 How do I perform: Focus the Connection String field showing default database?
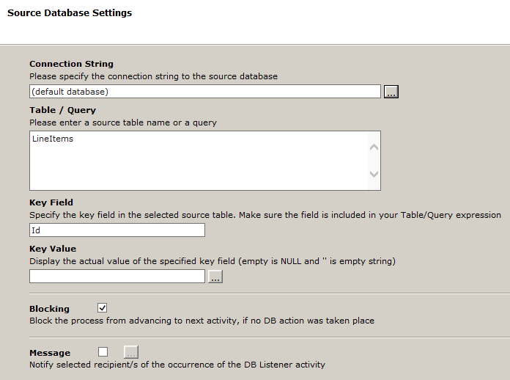tap(204, 92)
